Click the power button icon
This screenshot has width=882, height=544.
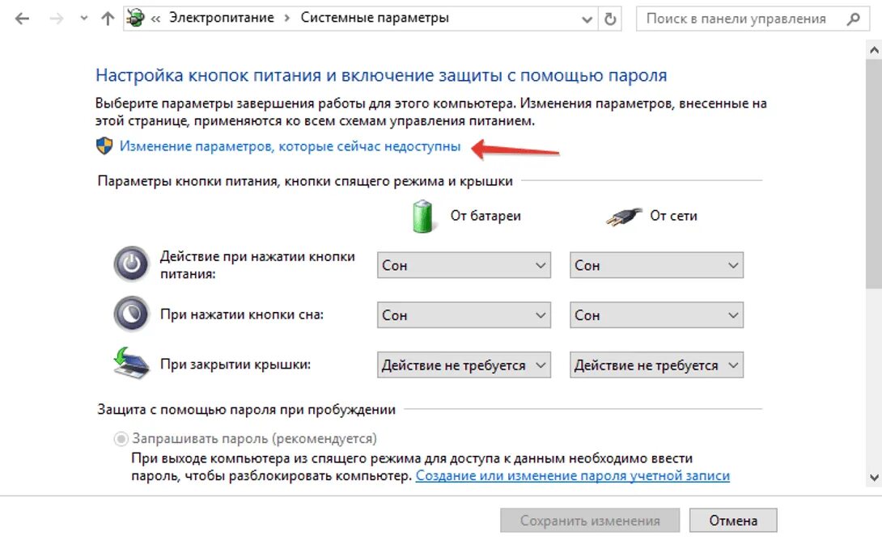[x=131, y=264]
